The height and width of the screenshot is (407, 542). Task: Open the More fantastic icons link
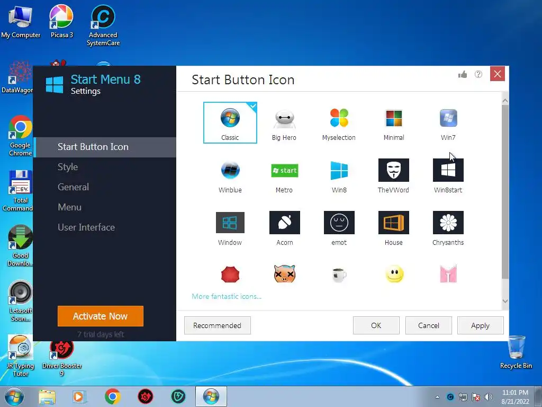[x=227, y=296]
